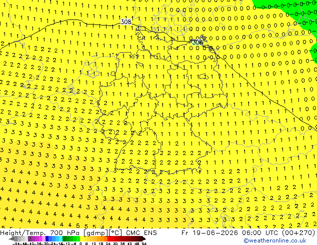The height and width of the screenshot is (245, 317).
Task: Select the "Height/Temp. 700 hPa" title text
Action: [x=40, y=233]
